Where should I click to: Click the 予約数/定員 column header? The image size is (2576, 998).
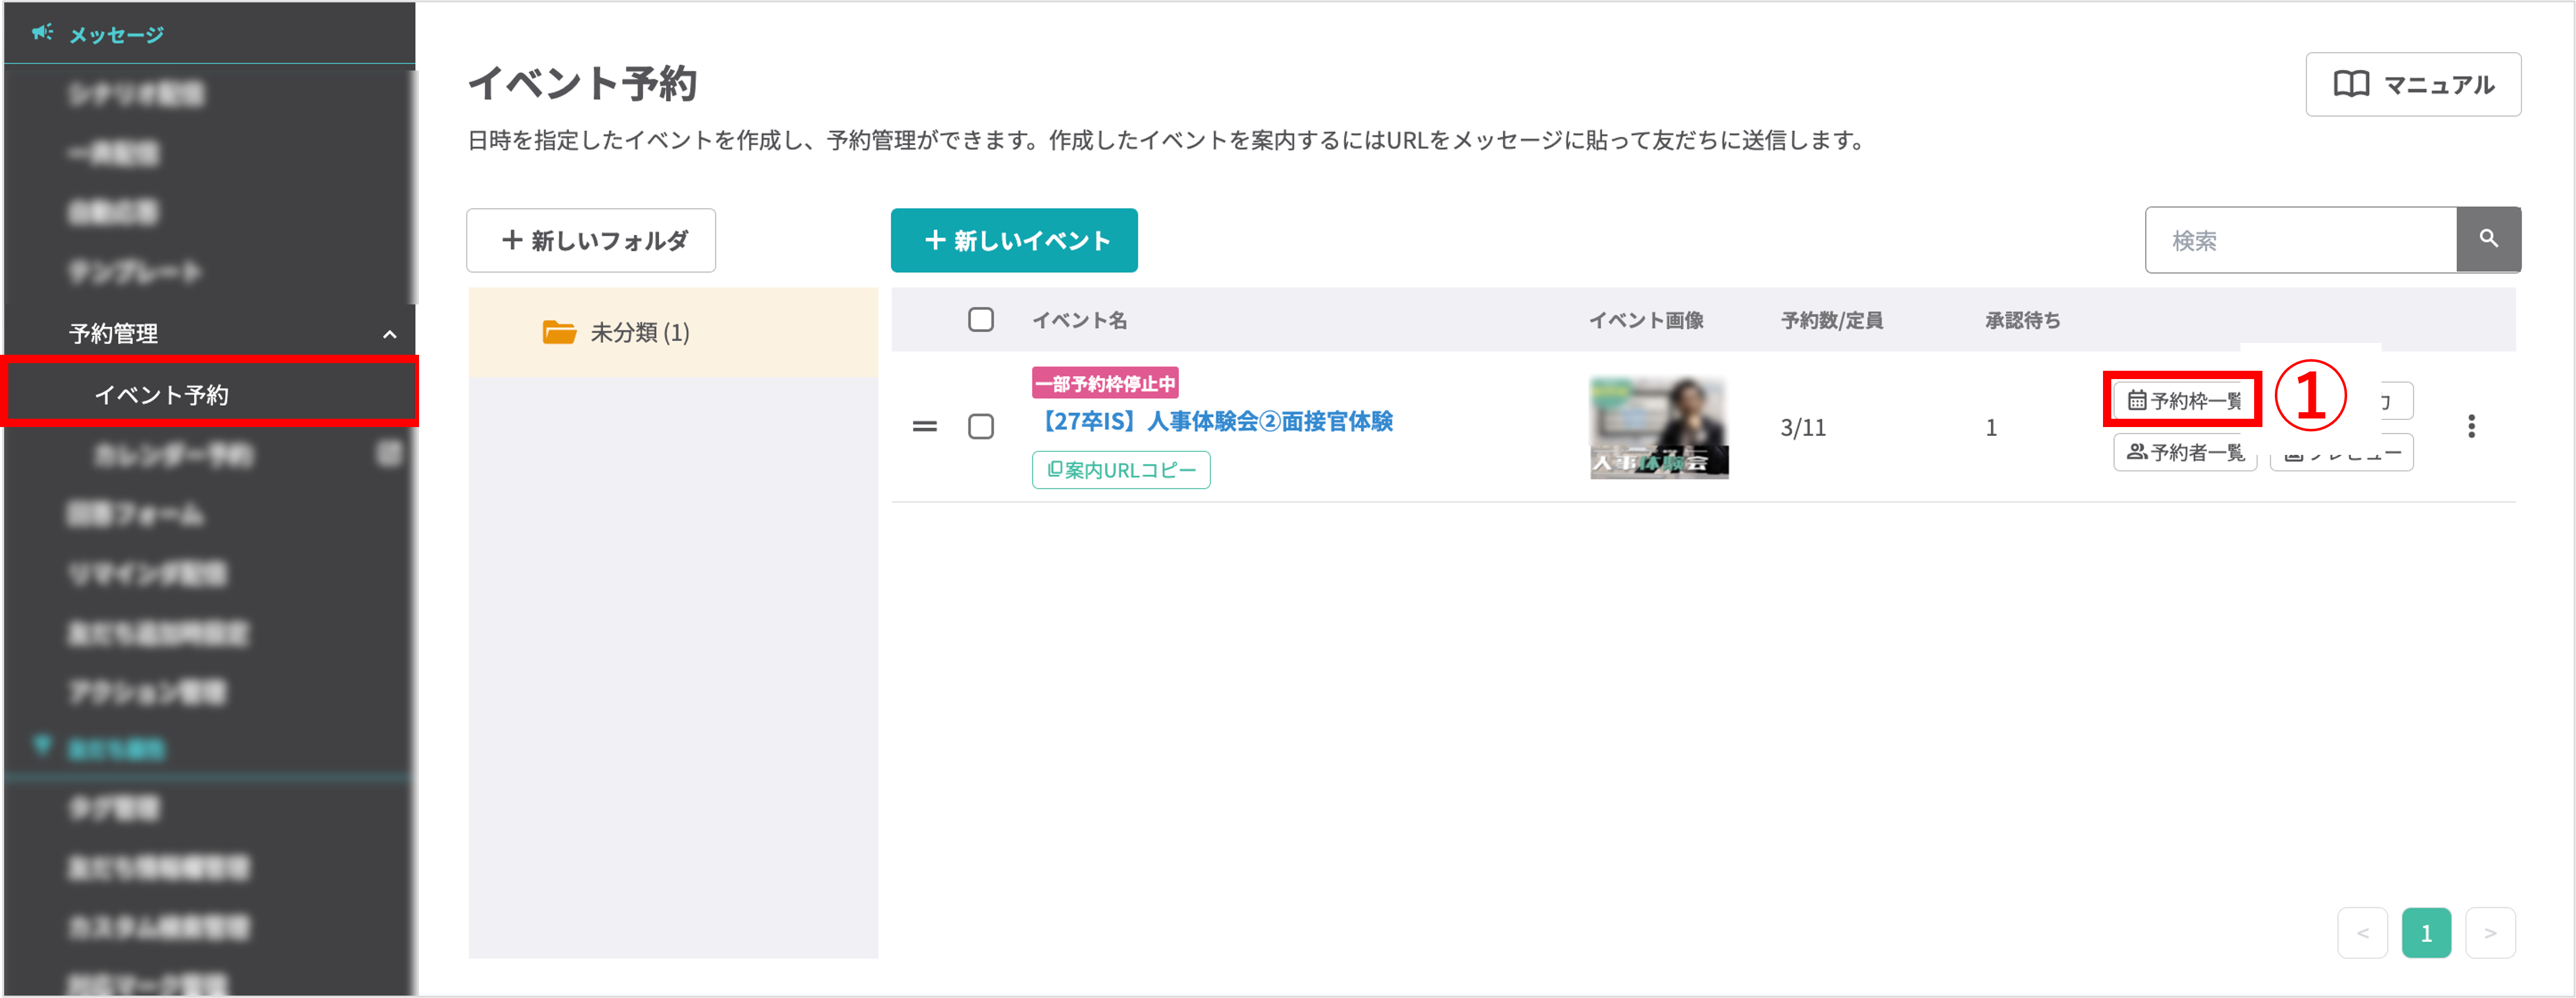(1832, 320)
